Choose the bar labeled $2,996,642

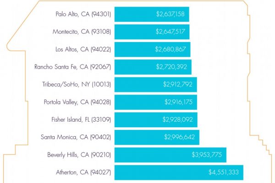[x=157, y=137]
